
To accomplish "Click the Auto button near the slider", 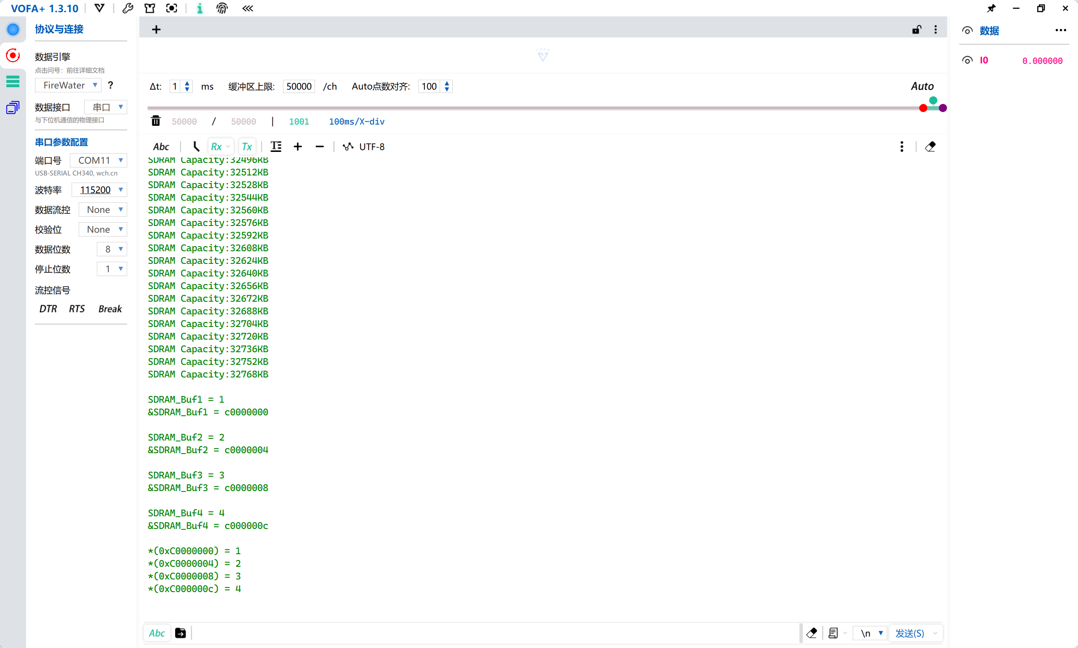I will (x=922, y=86).
